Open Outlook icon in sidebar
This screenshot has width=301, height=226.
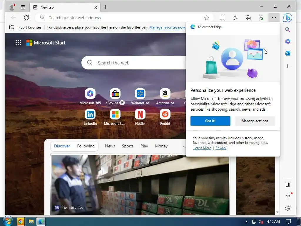click(287, 53)
